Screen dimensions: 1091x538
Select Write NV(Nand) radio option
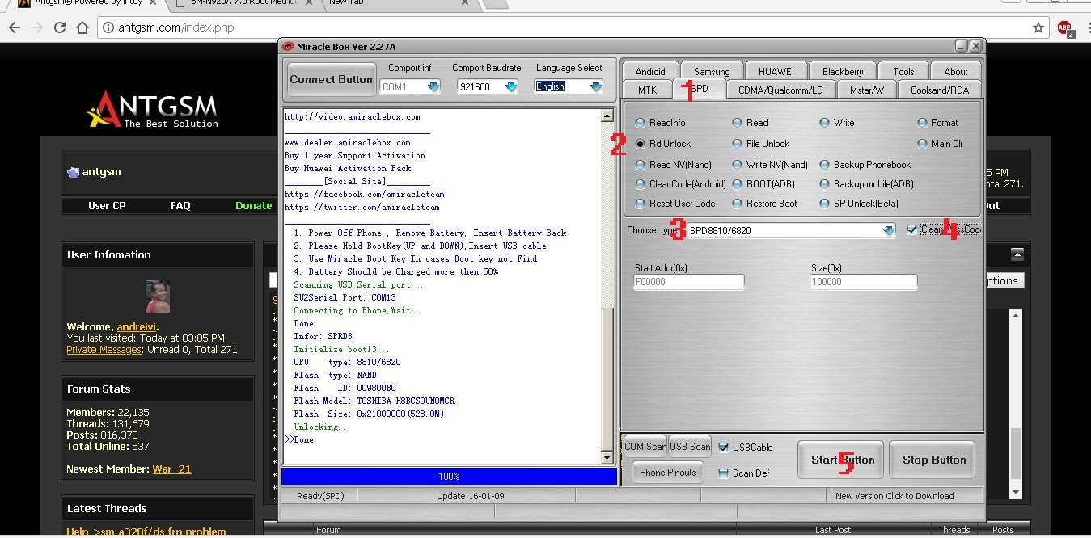pos(737,165)
